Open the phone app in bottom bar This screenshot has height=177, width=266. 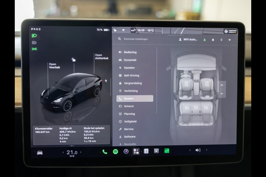(105, 152)
